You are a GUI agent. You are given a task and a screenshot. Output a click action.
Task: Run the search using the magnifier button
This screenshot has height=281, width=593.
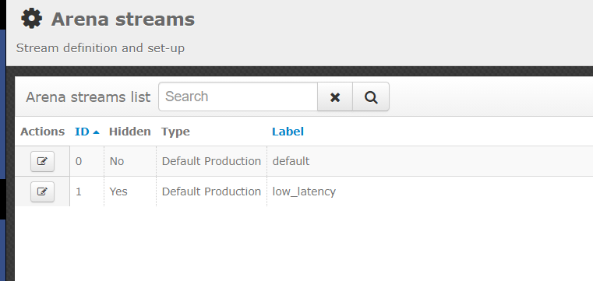371,97
